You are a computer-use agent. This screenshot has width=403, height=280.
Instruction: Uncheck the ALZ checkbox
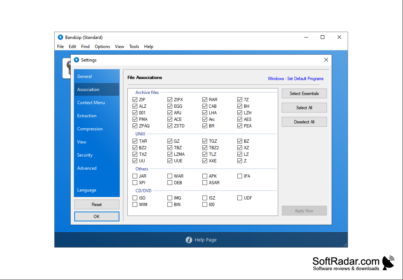(135, 106)
